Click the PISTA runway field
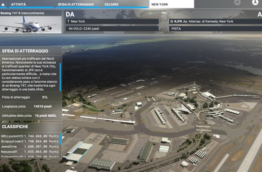This screenshot has height=172, width=262. pos(216,29)
